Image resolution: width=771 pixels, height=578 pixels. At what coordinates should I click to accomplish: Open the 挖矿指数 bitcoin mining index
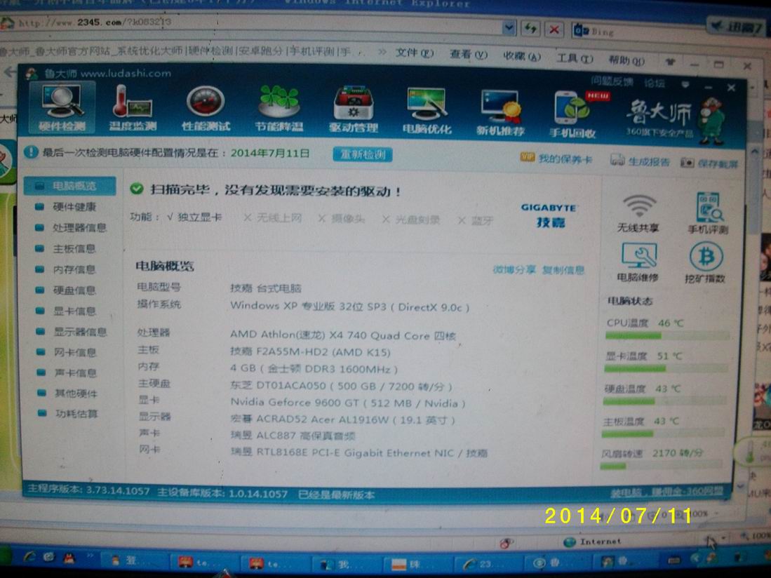(x=705, y=262)
